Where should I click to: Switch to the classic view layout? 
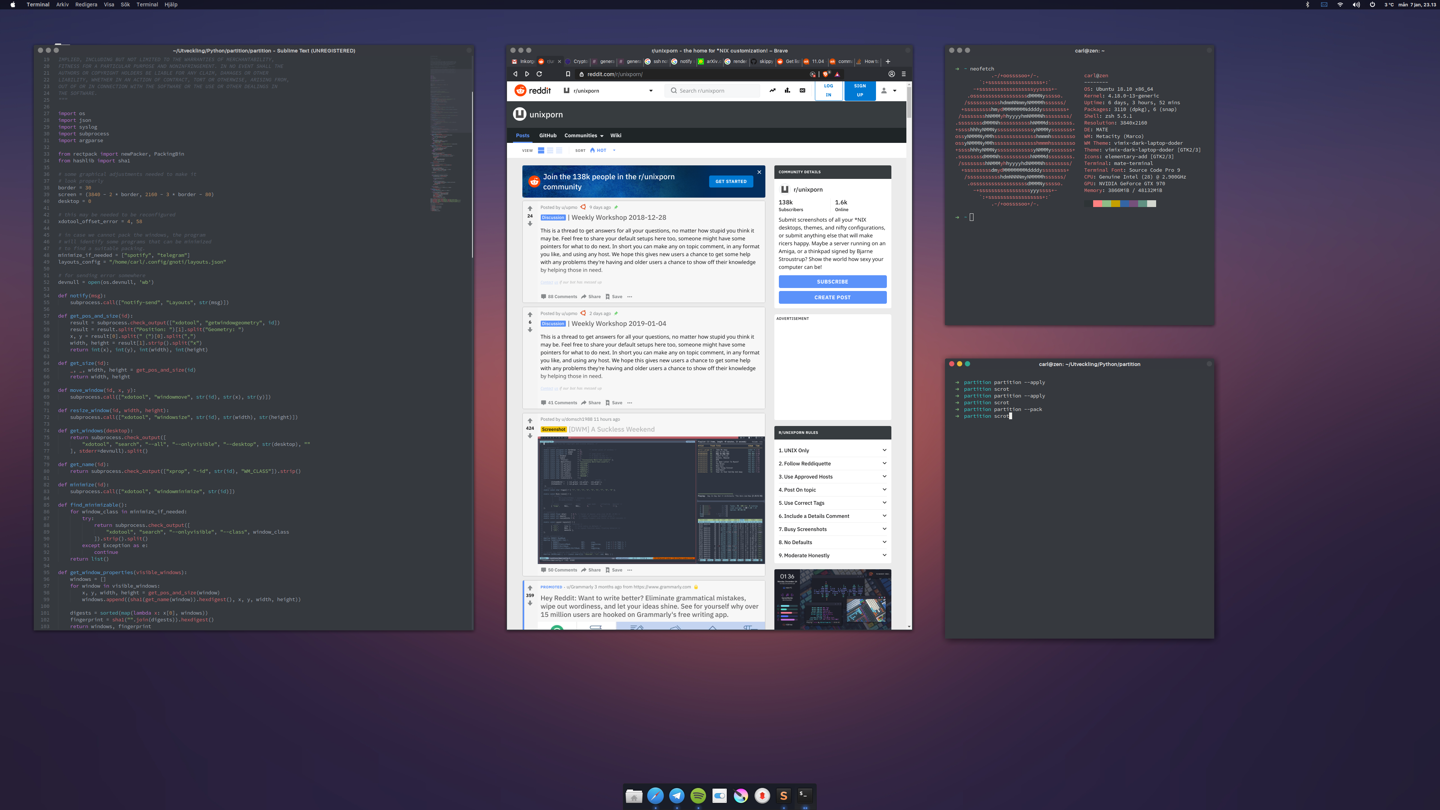tap(550, 150)
